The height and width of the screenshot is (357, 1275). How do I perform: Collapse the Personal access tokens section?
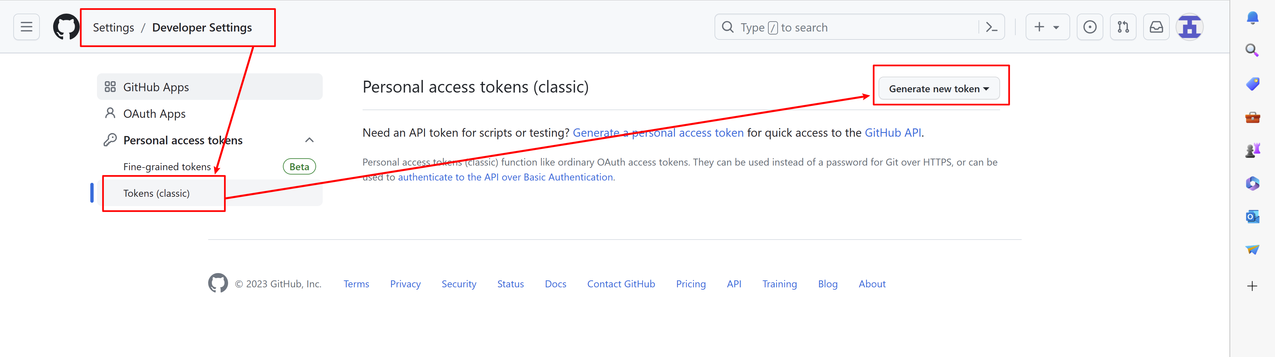(x=309, y=140)
